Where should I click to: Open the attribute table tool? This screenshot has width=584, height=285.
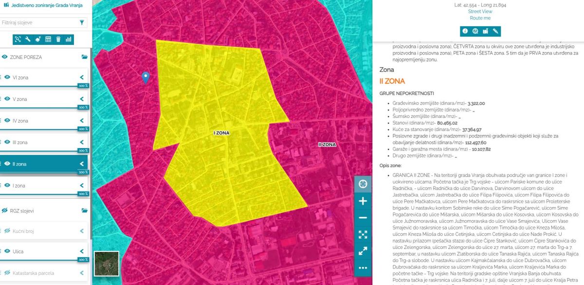48,39
